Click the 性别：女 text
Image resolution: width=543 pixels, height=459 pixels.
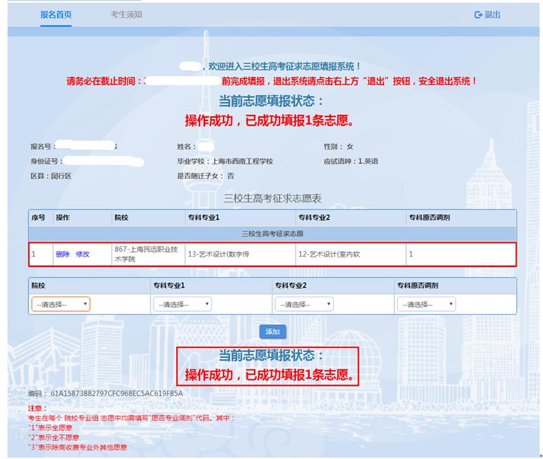click(339, 147)
